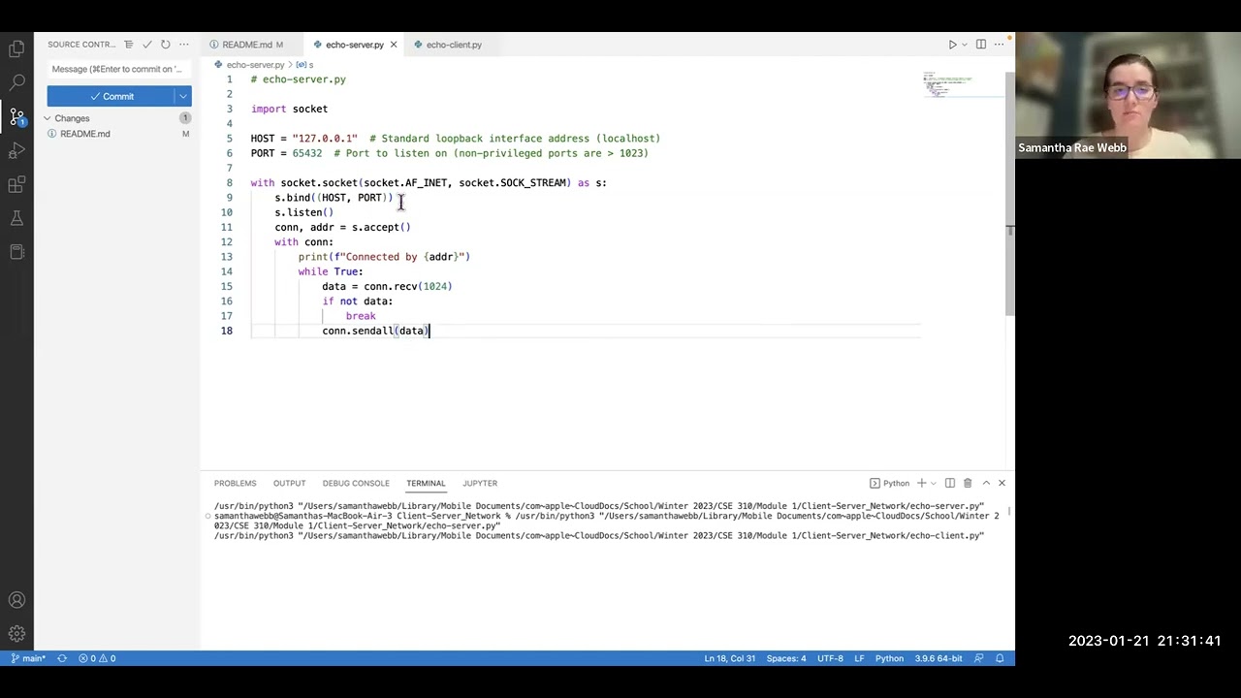Click the main branch in status bar
Screen dimensions: 1241x698
28,658
